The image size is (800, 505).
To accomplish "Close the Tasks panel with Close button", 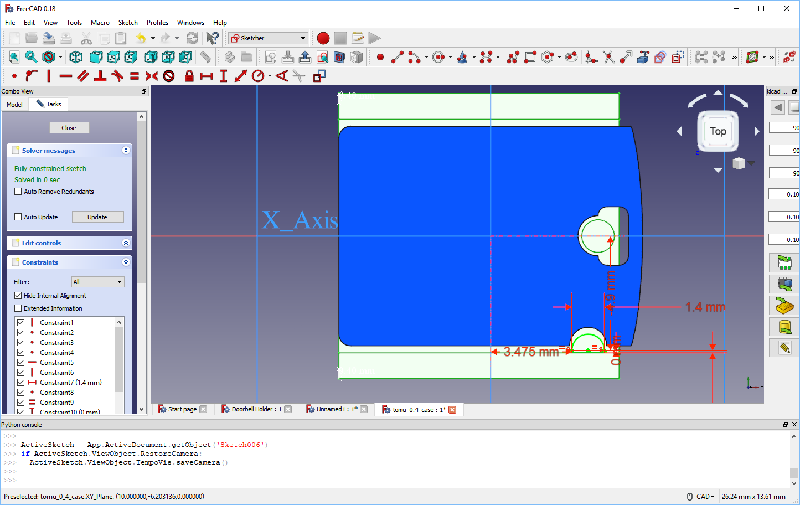I will click(69, 127).
